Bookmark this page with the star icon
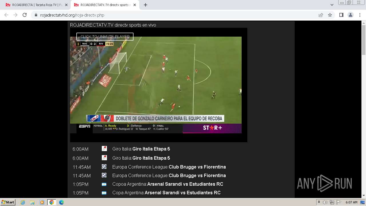This screenshot has width=366, height=206. pos(330,15)
